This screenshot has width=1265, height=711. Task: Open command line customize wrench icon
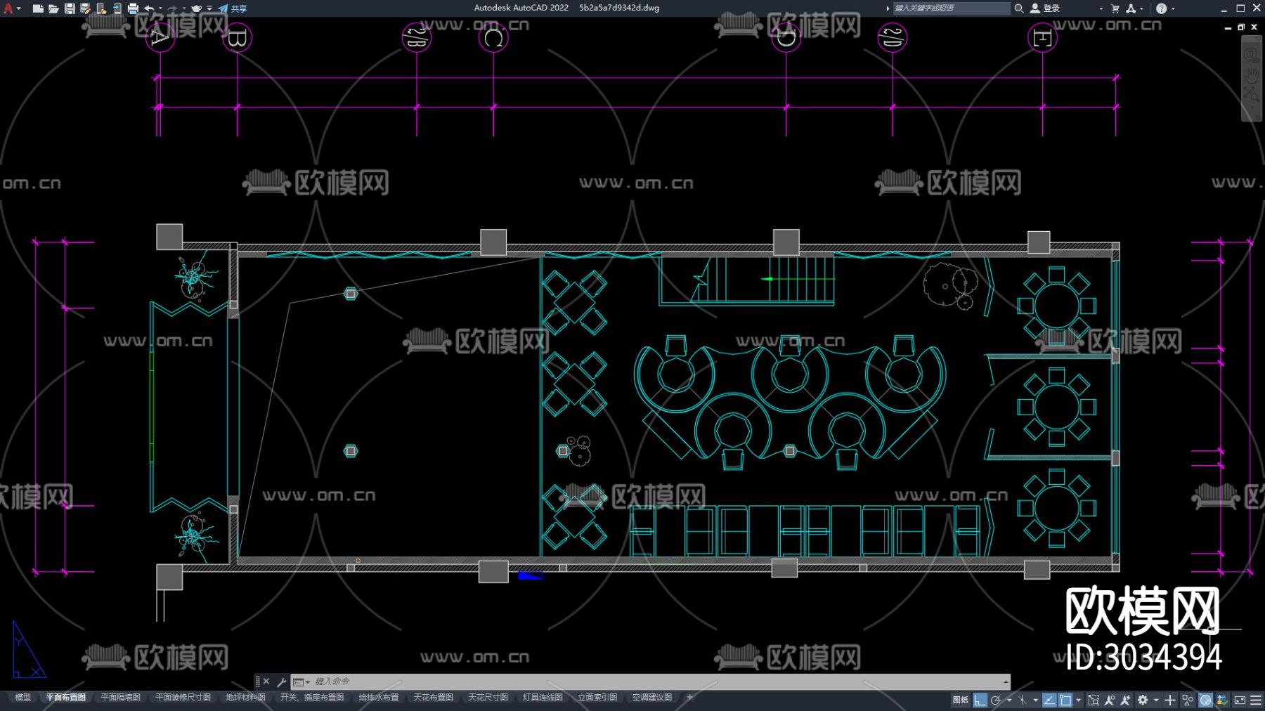282,681
